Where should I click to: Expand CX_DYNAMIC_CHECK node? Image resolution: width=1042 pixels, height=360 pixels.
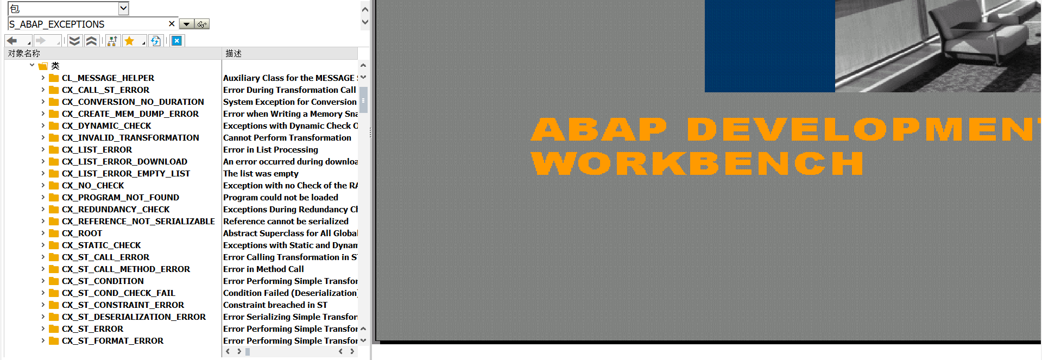[43, 125]
